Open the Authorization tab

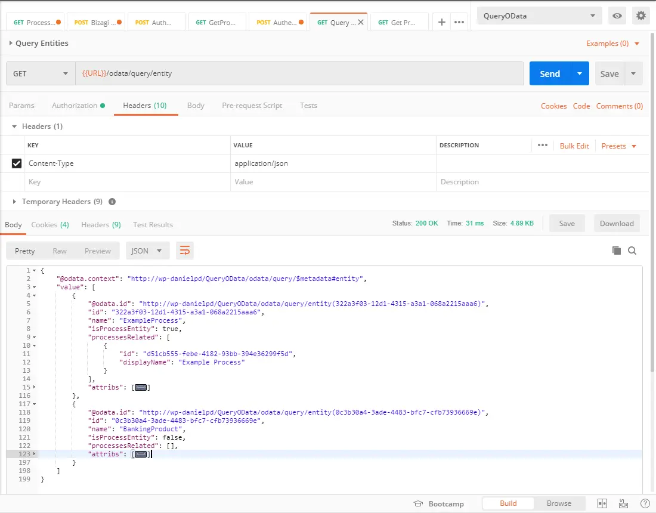pyautogui.click(x=78, y=106)
